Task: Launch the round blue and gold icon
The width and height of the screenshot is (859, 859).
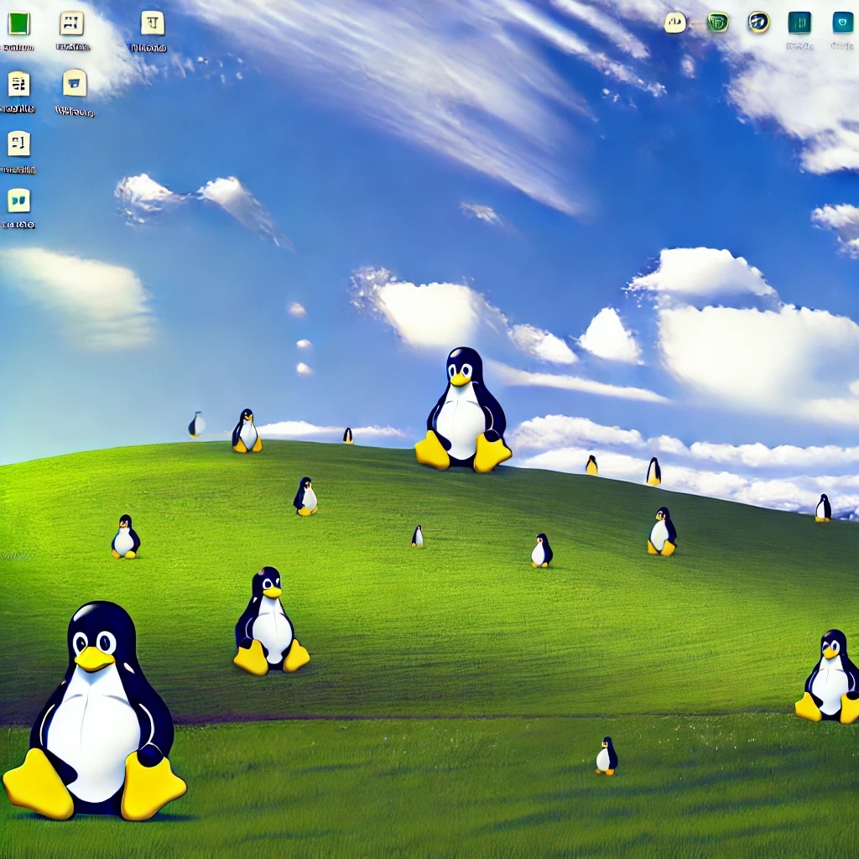Action: 758,22
